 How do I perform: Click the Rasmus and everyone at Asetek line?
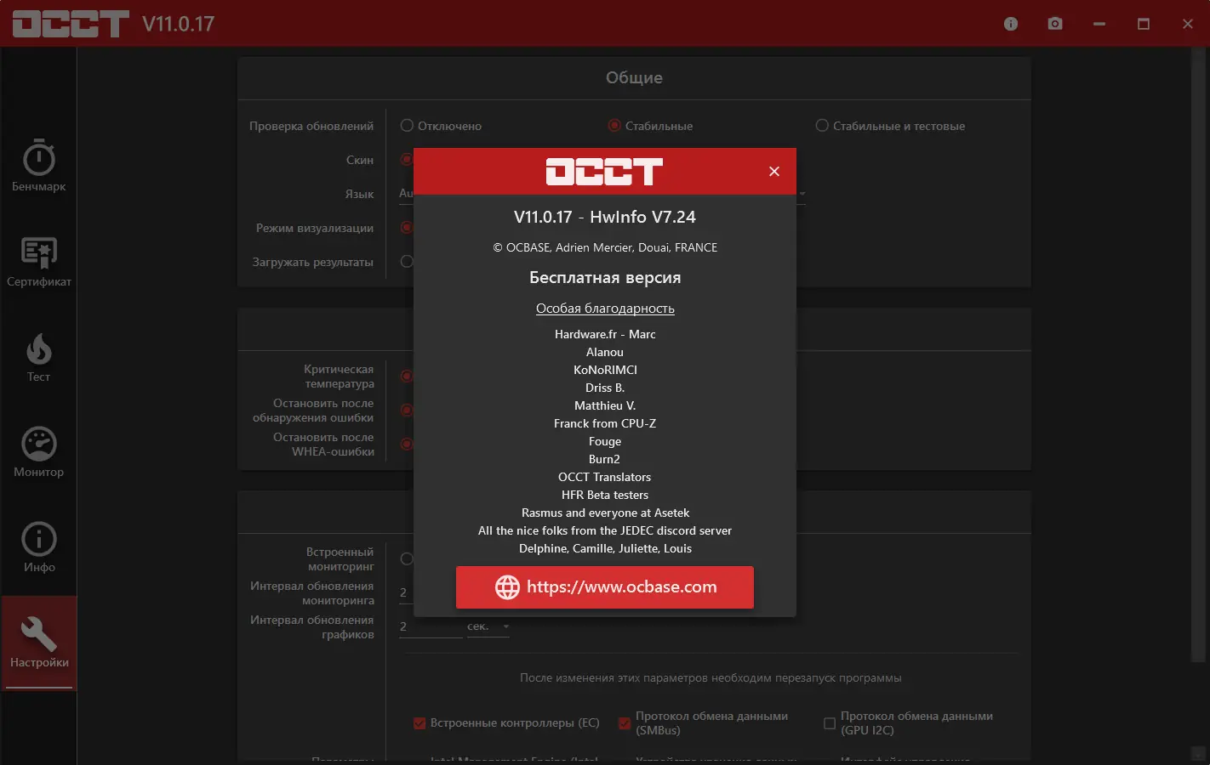point(605,513)
